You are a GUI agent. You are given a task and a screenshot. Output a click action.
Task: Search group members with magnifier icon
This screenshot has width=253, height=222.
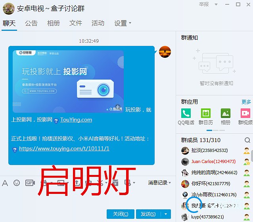click(x=247, y=140)
